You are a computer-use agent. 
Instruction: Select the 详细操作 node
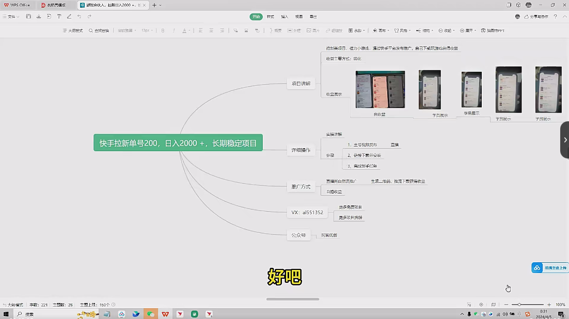(301, 150)
